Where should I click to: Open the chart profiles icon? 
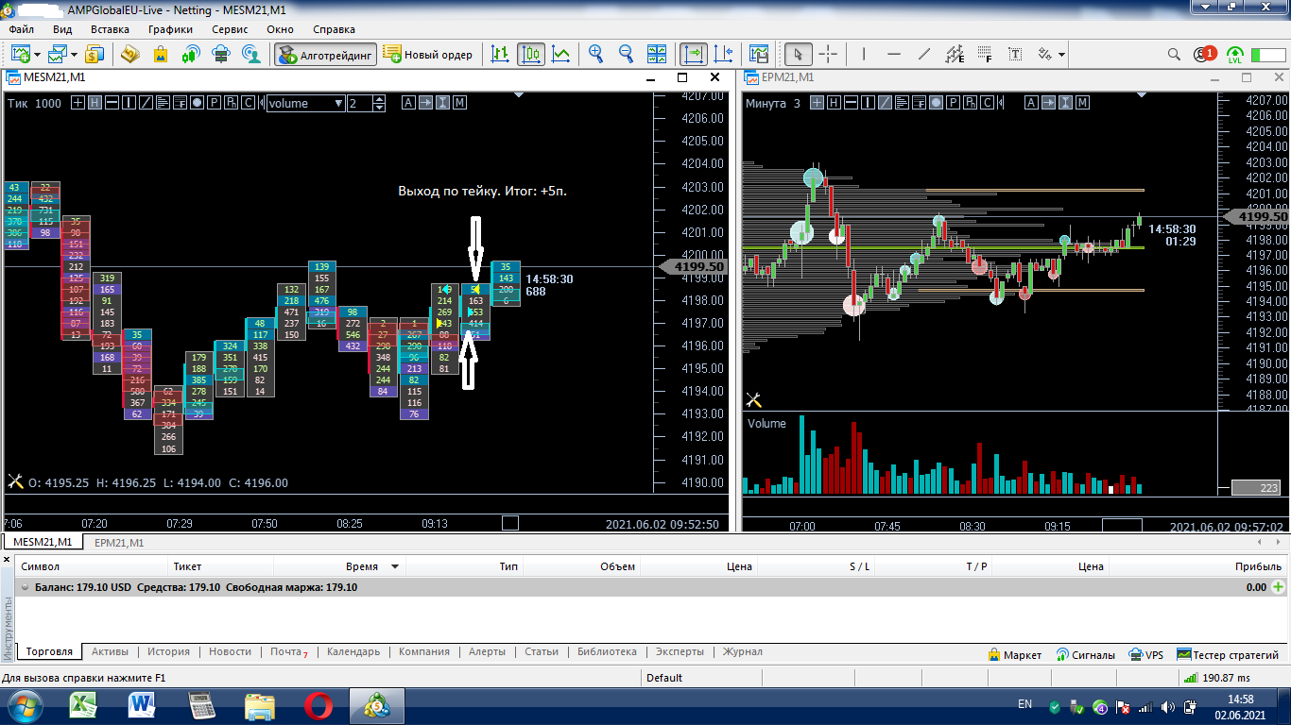[59, 54]
